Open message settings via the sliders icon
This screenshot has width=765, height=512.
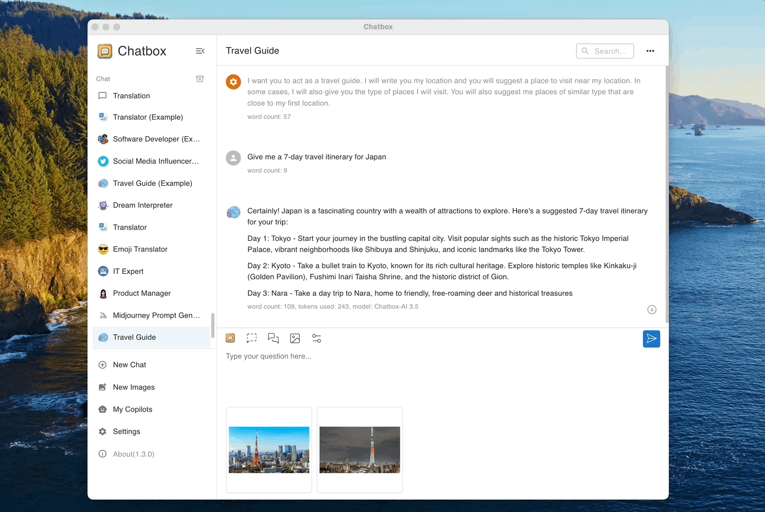point(317,338)
